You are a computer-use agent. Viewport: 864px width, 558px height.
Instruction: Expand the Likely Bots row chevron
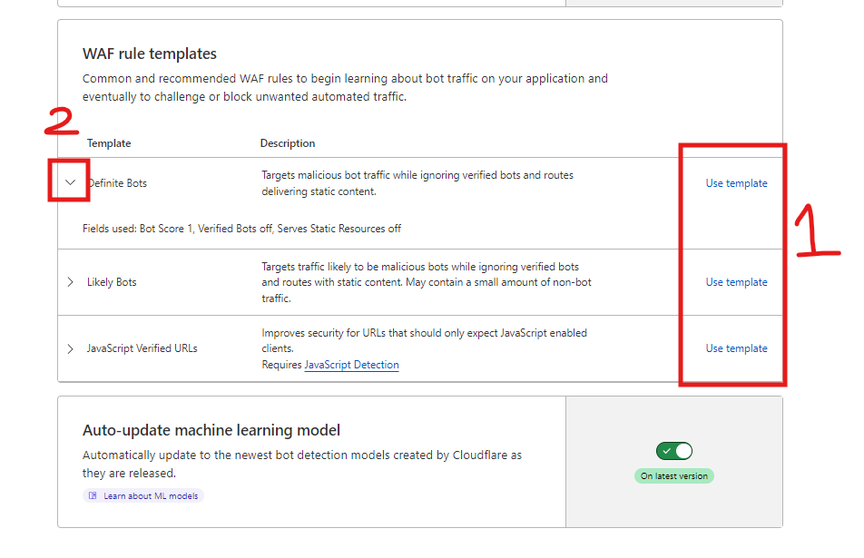click(71, 282)
